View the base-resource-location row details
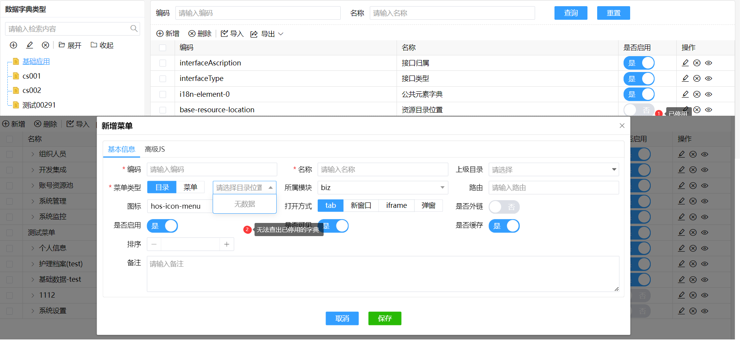This screenshot has width=745, height=341. [709, 110]
